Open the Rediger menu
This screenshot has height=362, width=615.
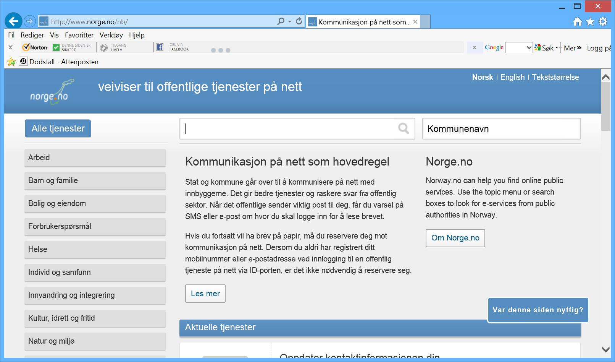tap(32, 35)
